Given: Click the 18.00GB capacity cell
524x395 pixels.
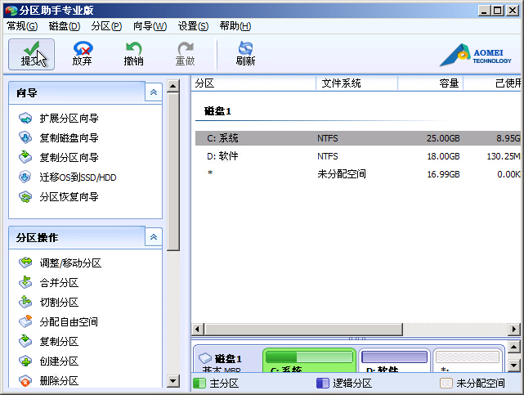Looking at the screenshot, I should (443, 156).
